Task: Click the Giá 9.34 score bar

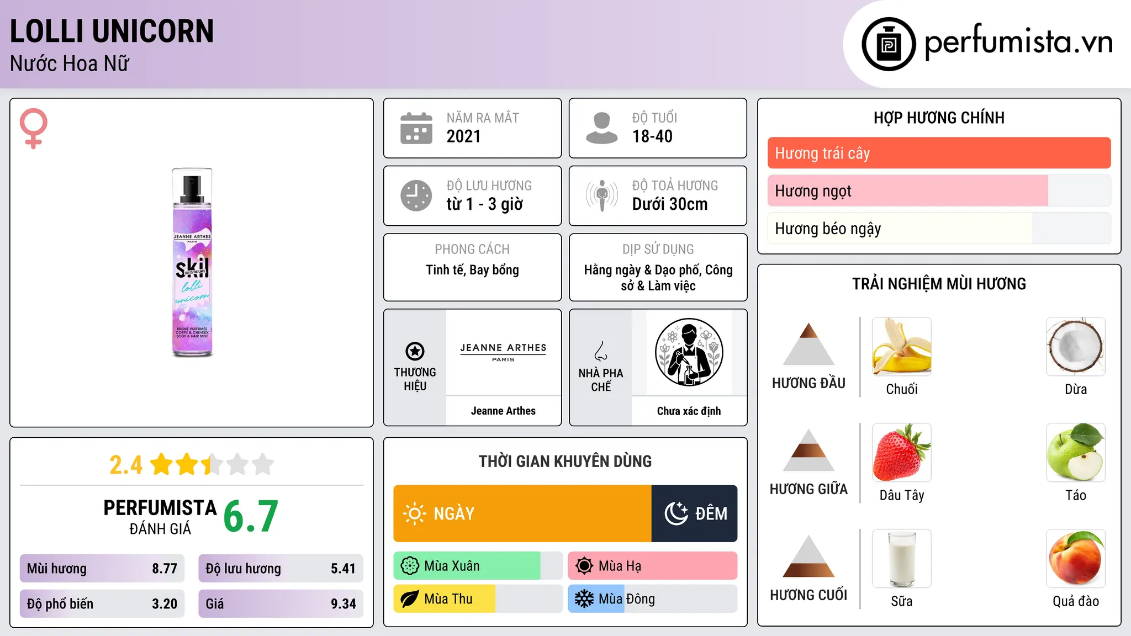Action: (281, 603)
